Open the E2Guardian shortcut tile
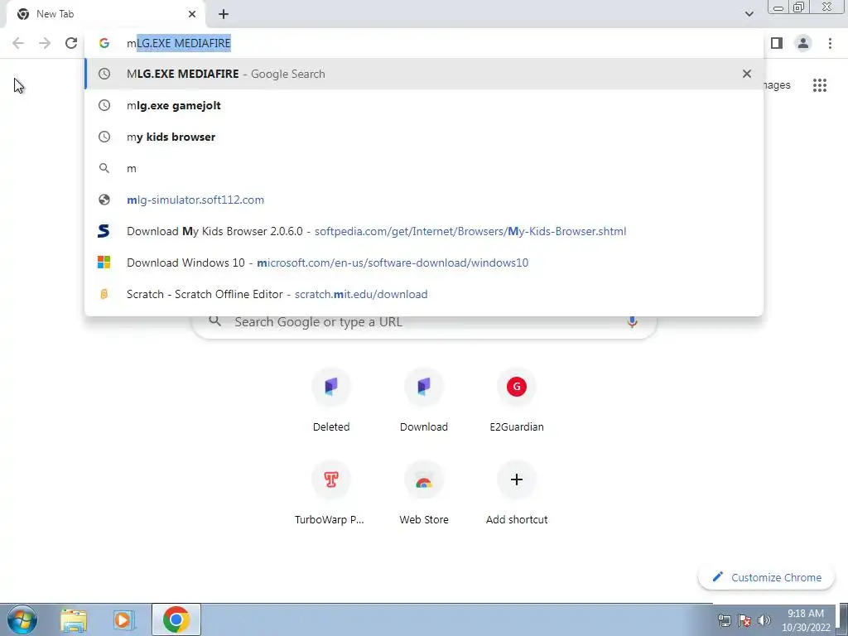Viewport: 848px width, 636px height. pyautogui.click(x=517, y=401)
